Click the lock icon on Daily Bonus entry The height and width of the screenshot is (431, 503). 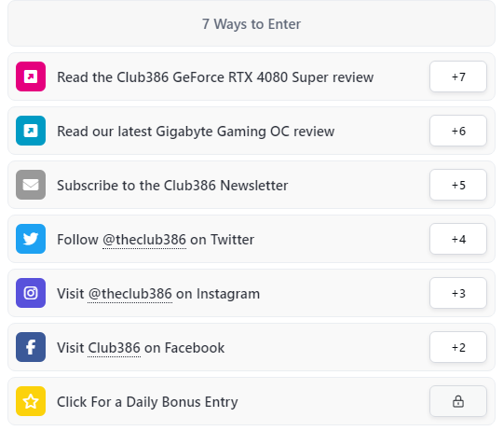tap(458, 401)
